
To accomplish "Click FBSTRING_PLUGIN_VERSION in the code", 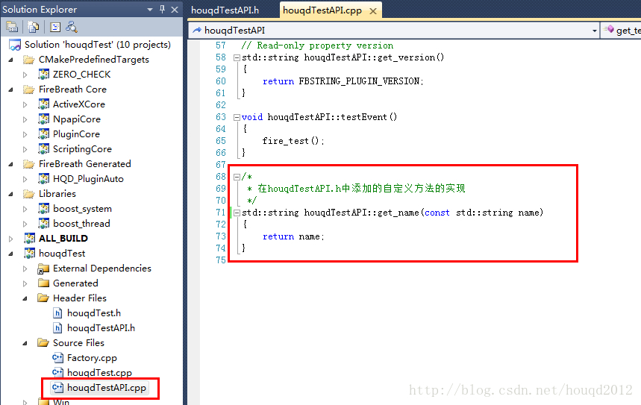I will tap(360, 81).
